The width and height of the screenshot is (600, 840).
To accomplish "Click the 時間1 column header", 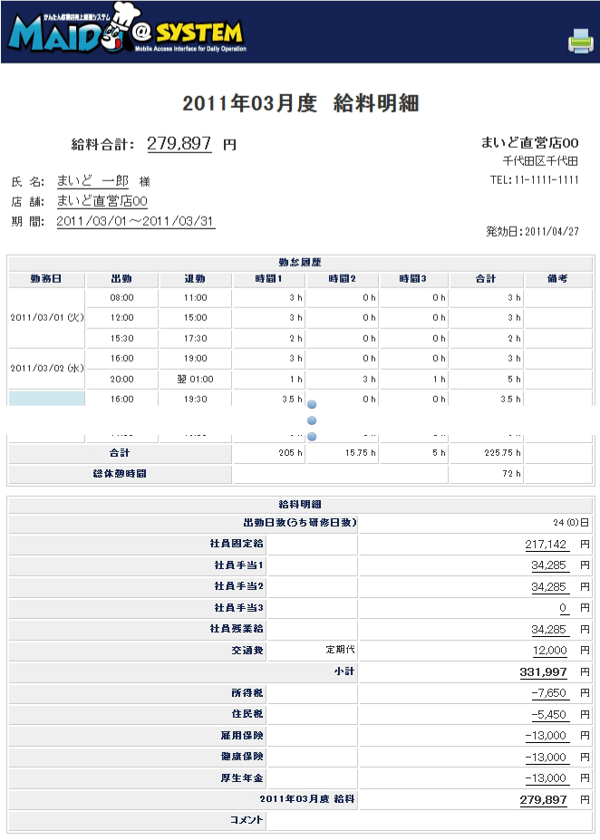I will 268,279.
